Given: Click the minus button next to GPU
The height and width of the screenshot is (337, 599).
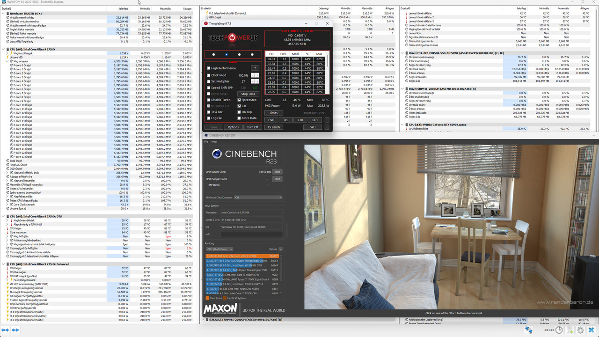Looking at the screenshot, I should [x=327, y=127].
